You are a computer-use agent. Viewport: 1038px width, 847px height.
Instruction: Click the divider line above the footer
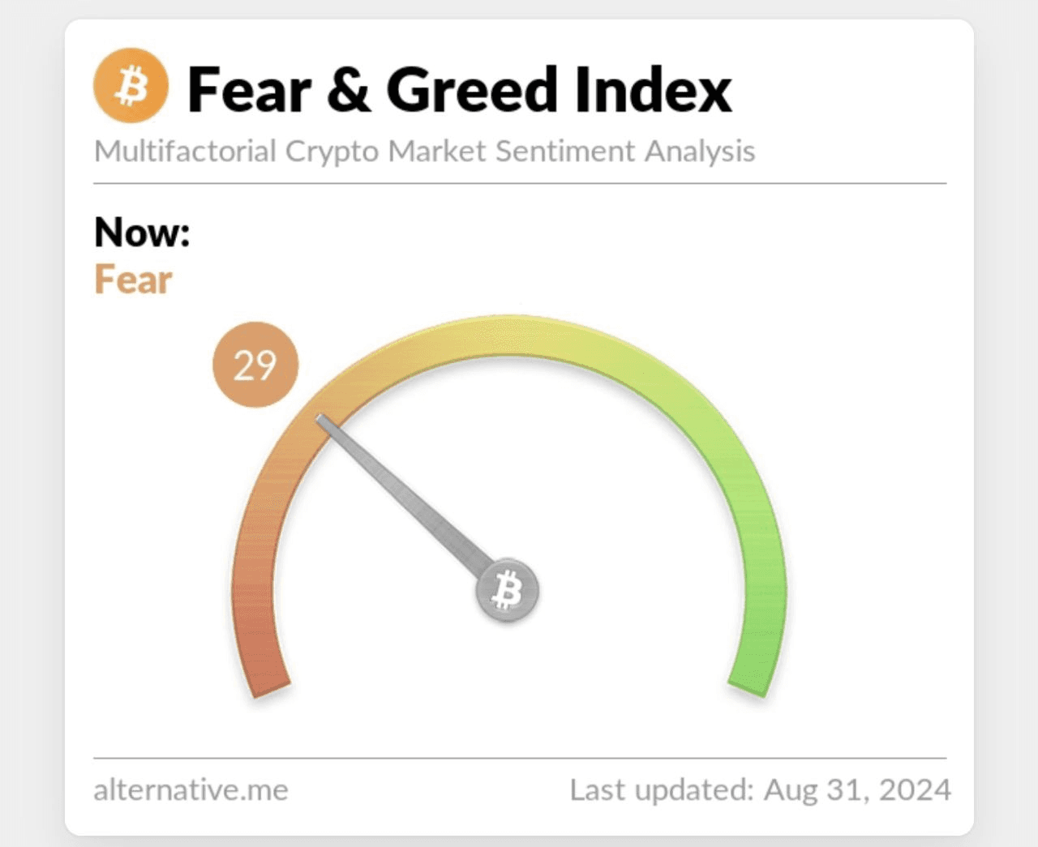point(519,758)
